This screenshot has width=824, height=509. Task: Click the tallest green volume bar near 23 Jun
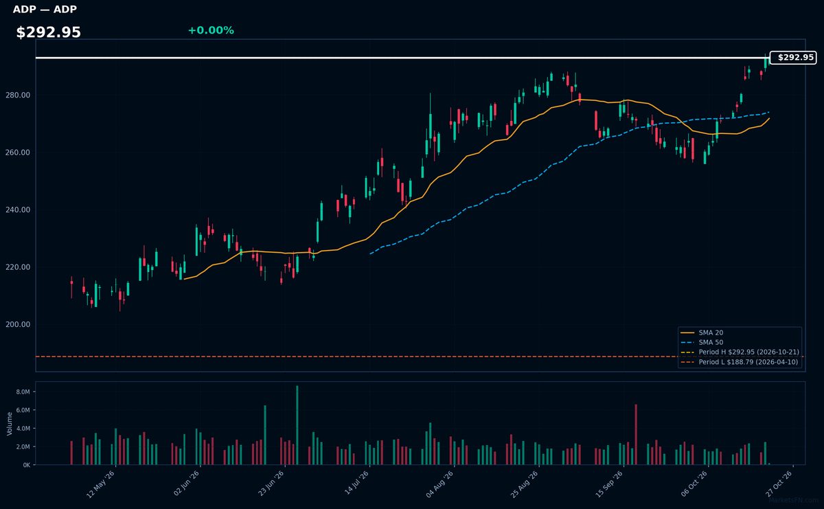point(297,425)
